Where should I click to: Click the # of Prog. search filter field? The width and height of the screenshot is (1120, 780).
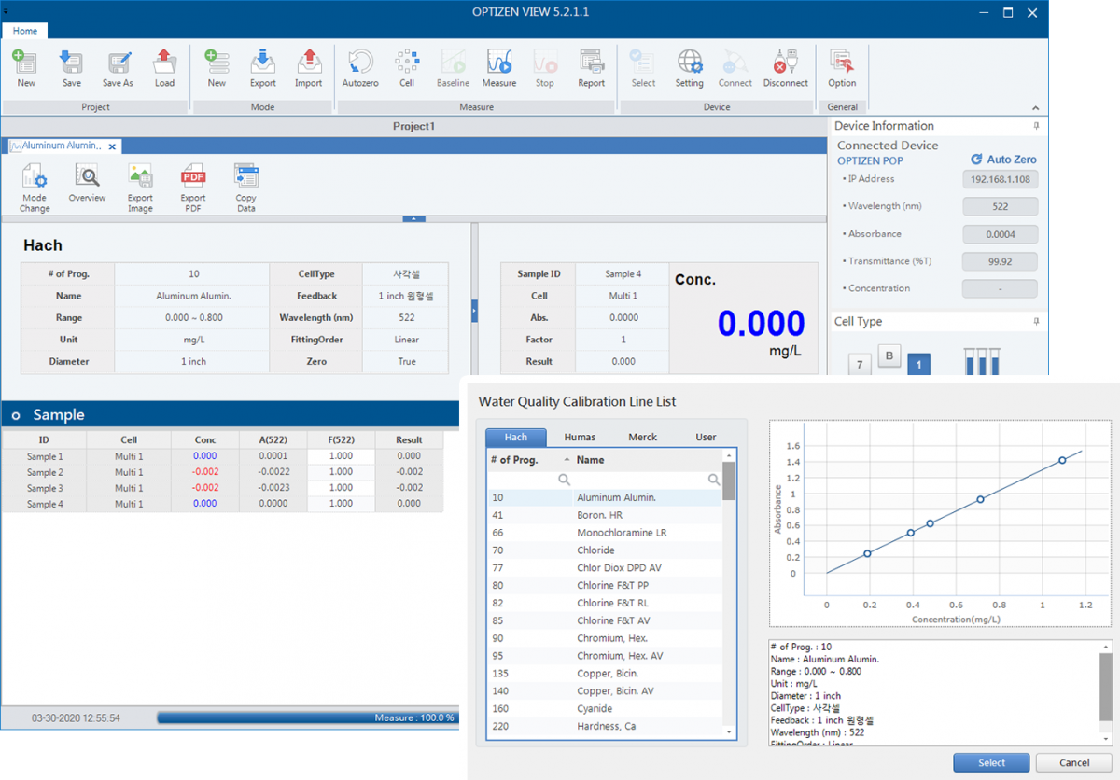(529, 480)
